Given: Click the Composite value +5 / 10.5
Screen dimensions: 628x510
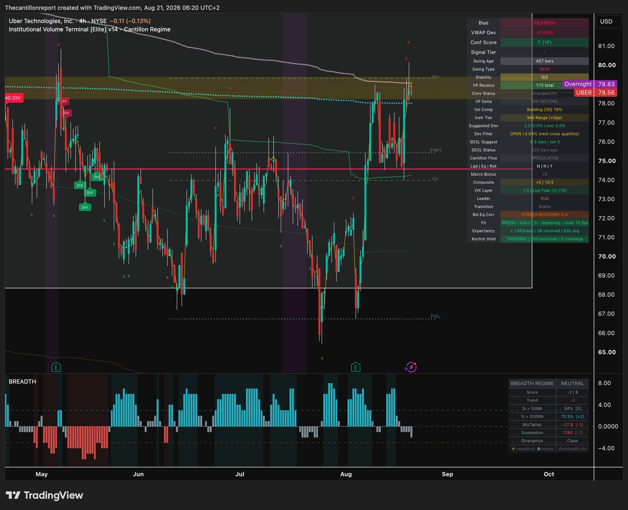Looking at the screenshot, I should pos(545,182).
